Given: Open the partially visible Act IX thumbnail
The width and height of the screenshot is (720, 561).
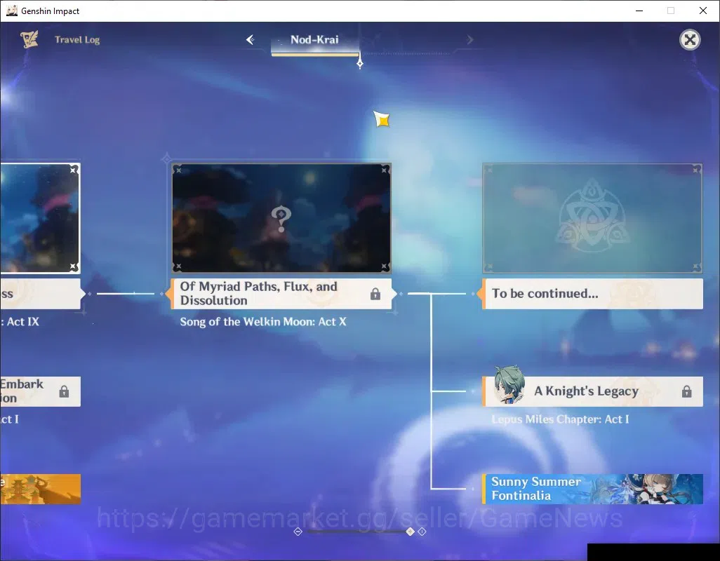Looking at the screenshot, I should [x=41, y=218].
